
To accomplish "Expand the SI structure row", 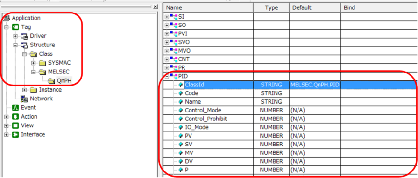I will click(x=167, y=17).
